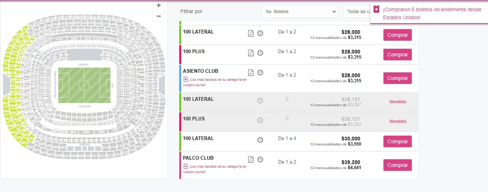Zoom out of the stadium map
Viewport: 488px width, 192px height.
pos(159,16)
